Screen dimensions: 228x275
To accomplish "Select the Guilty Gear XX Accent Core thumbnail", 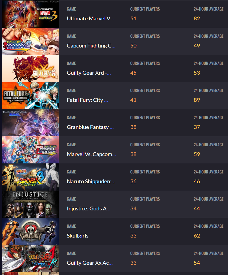I will (30, 258).
